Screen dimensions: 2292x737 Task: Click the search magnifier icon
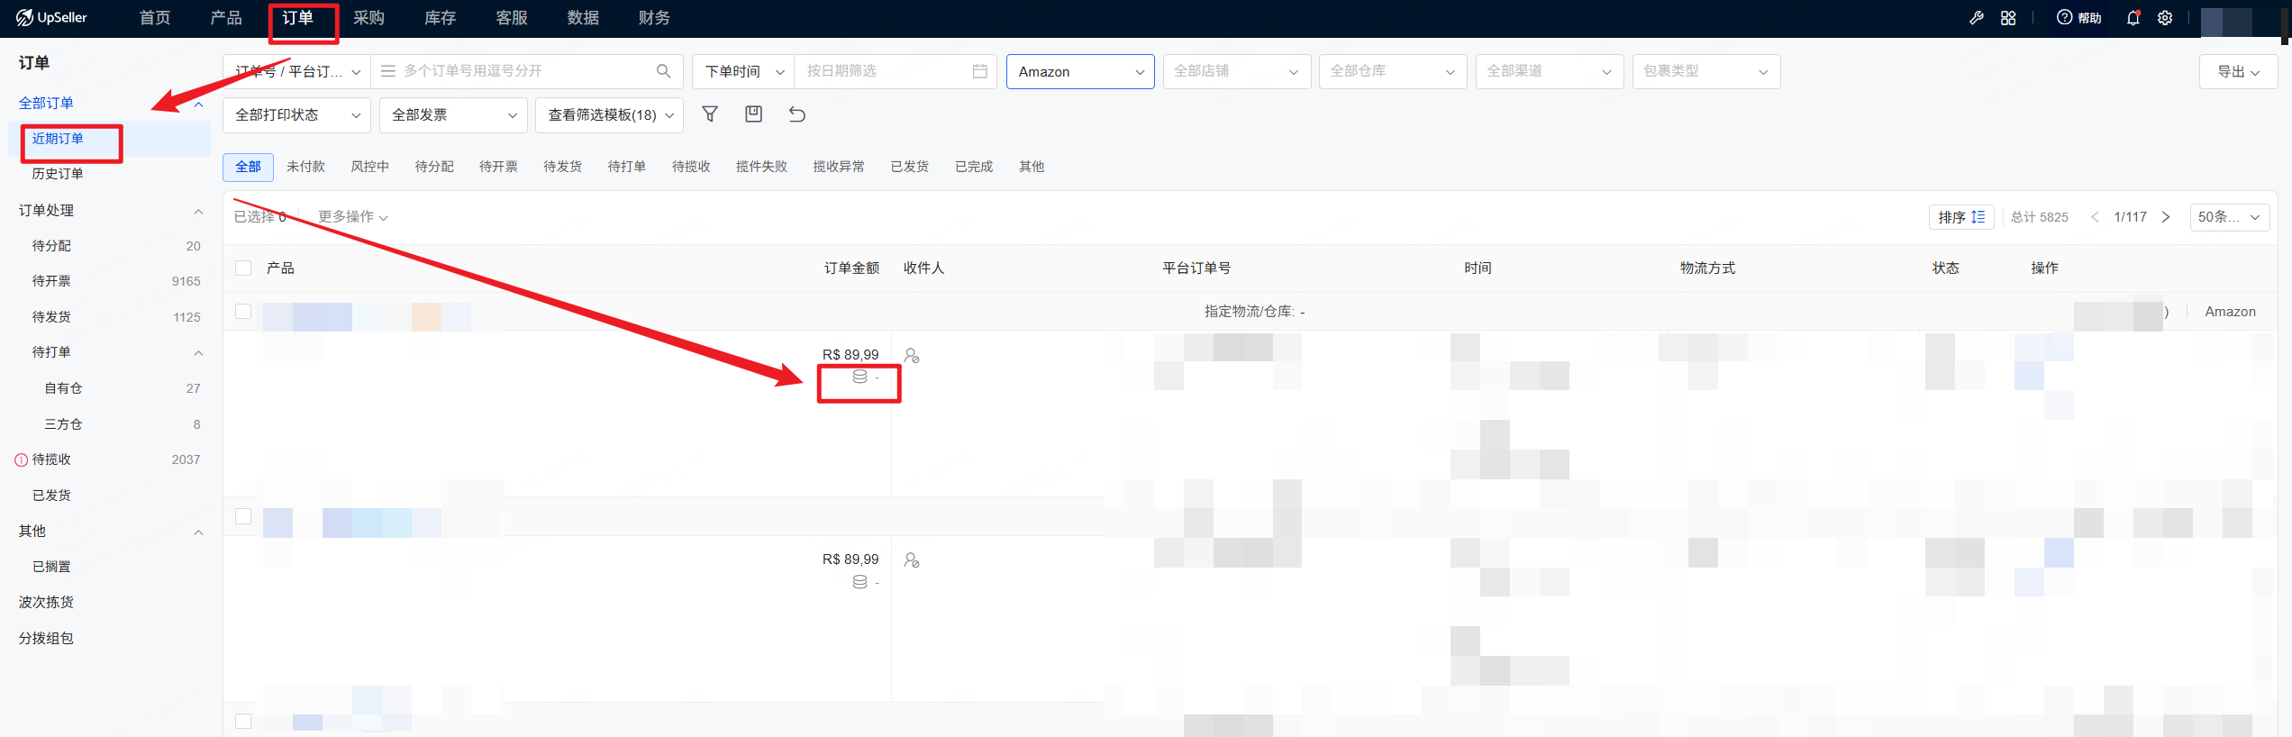coord(664,71)
